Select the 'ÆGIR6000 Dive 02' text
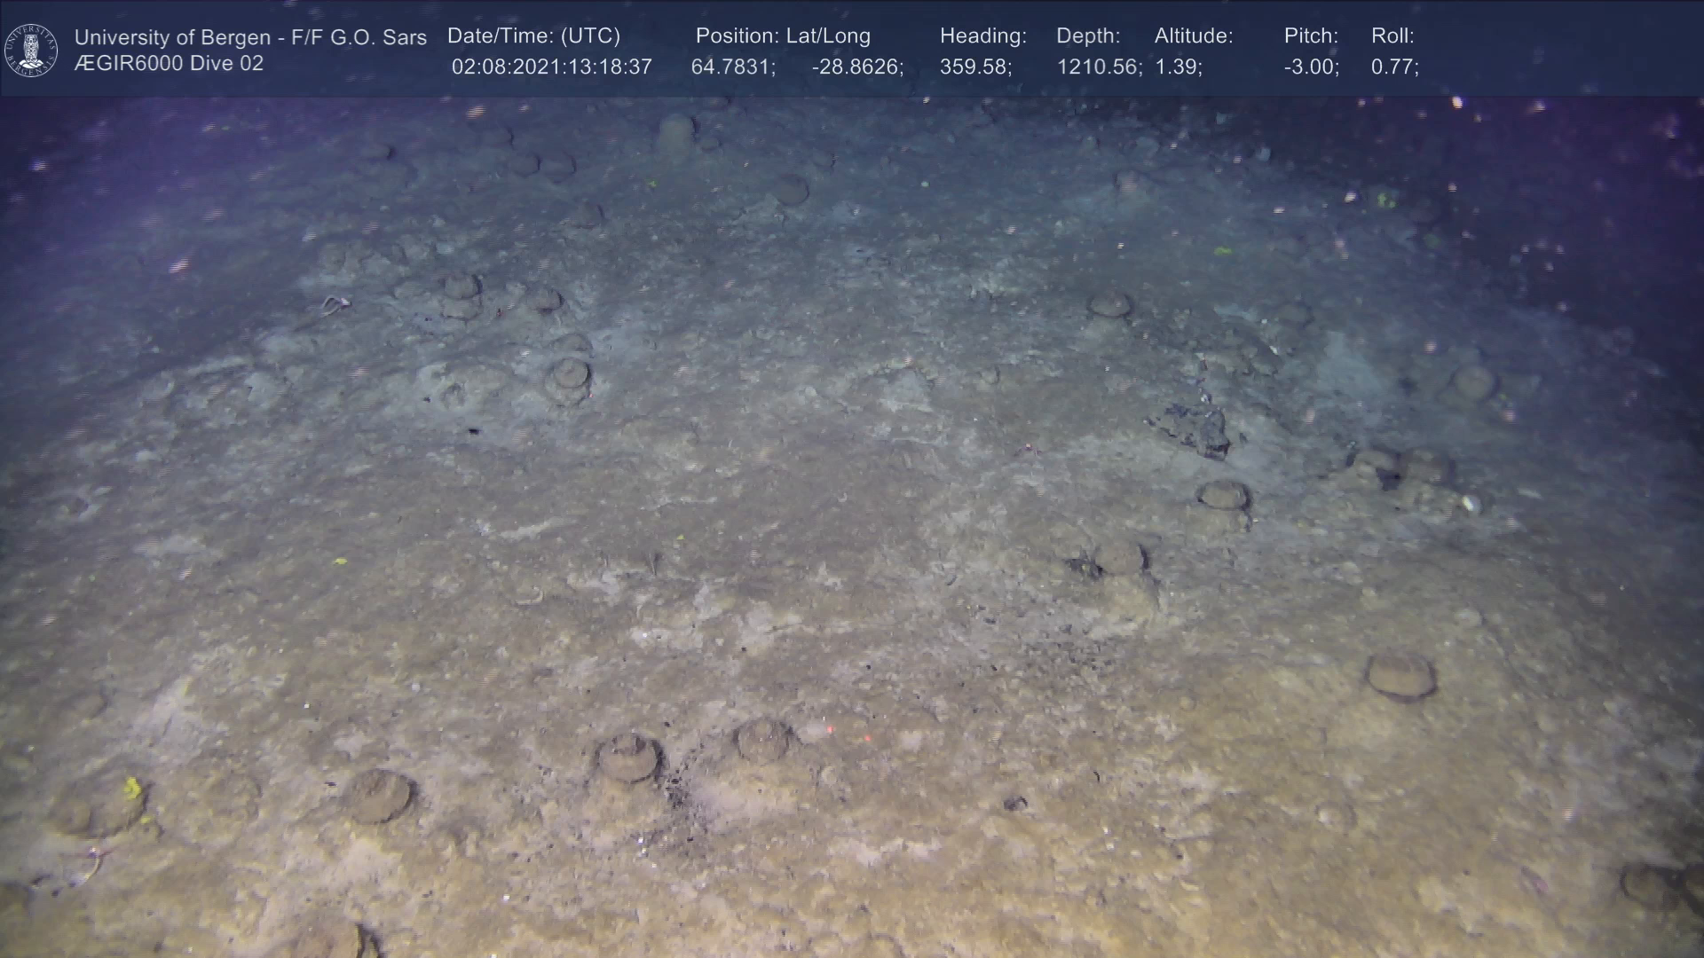 (x=169, y=64)
